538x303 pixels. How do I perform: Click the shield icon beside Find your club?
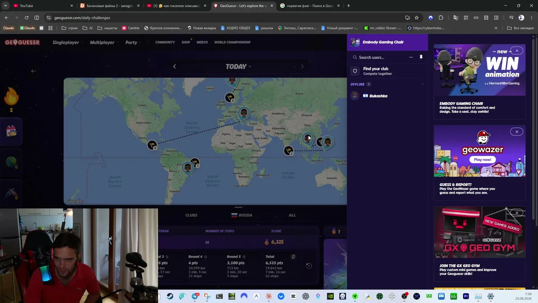click(x=355, y=71)
